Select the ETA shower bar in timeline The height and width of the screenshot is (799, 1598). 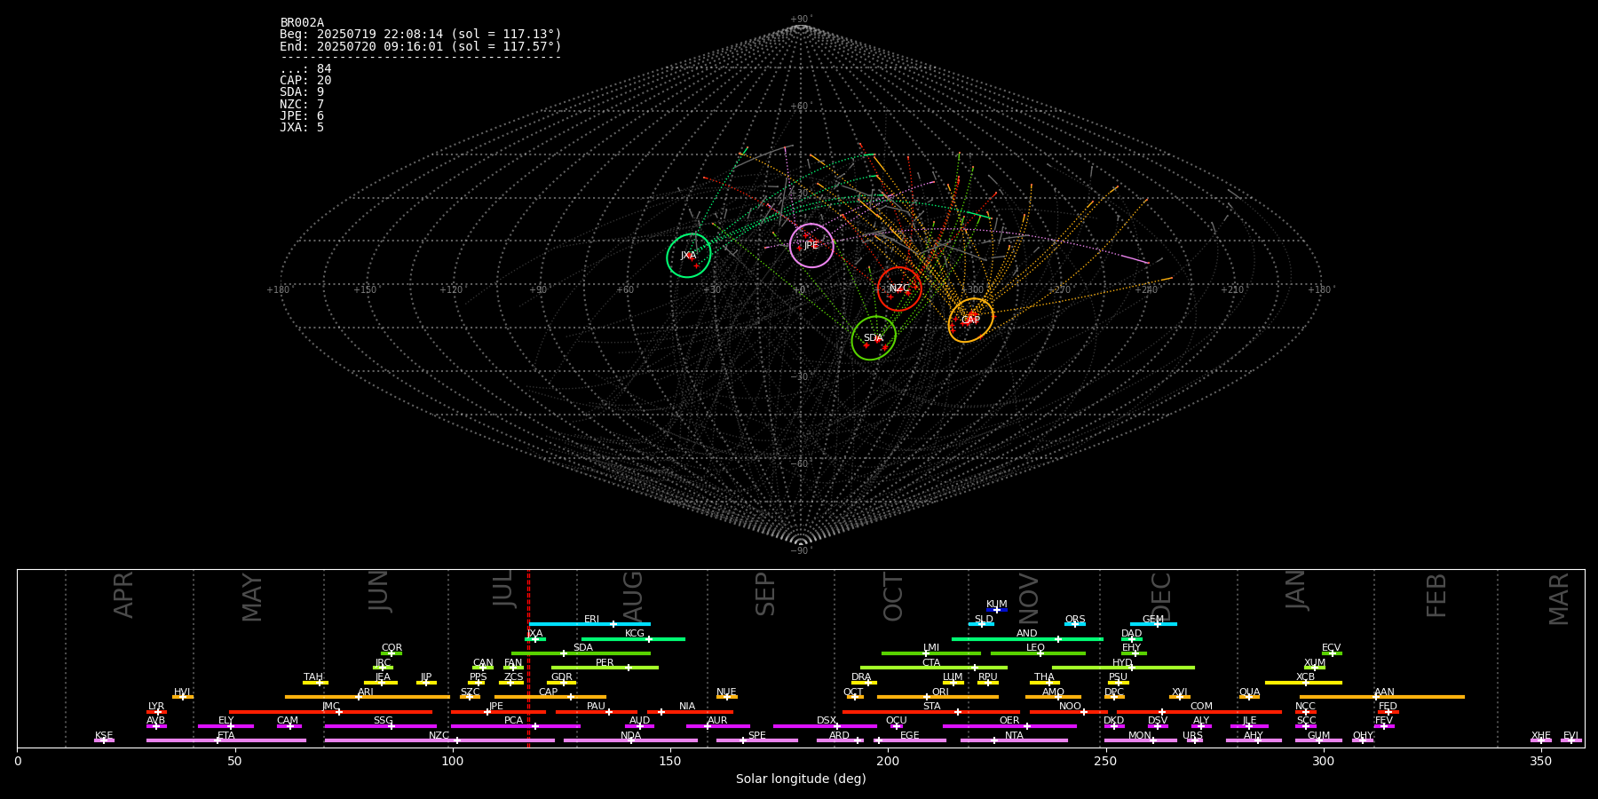click(x=226, y=740)
